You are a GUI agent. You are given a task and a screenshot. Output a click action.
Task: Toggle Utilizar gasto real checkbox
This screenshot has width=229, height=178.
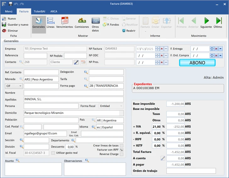(x=53, y=153)
